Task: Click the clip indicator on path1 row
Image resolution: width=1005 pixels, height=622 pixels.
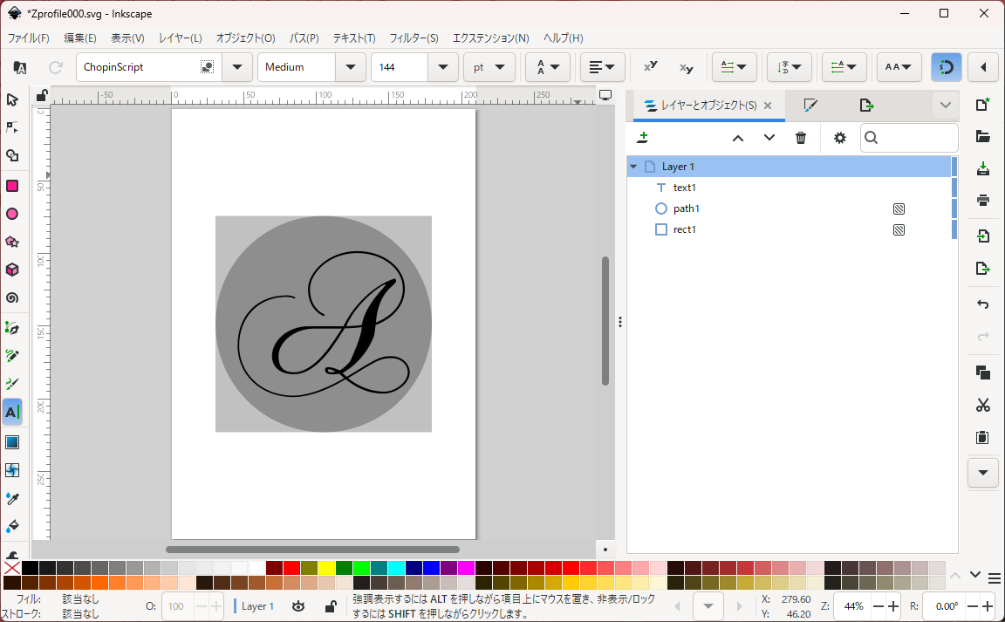Action: click(x=899, y=208)
